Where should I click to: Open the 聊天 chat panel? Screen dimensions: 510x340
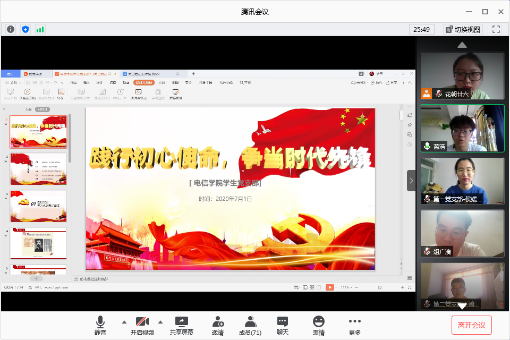(283, 325)
